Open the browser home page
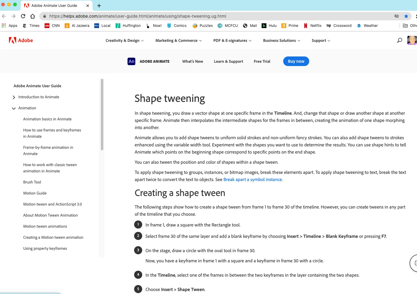417x294 pixels. 33,16
